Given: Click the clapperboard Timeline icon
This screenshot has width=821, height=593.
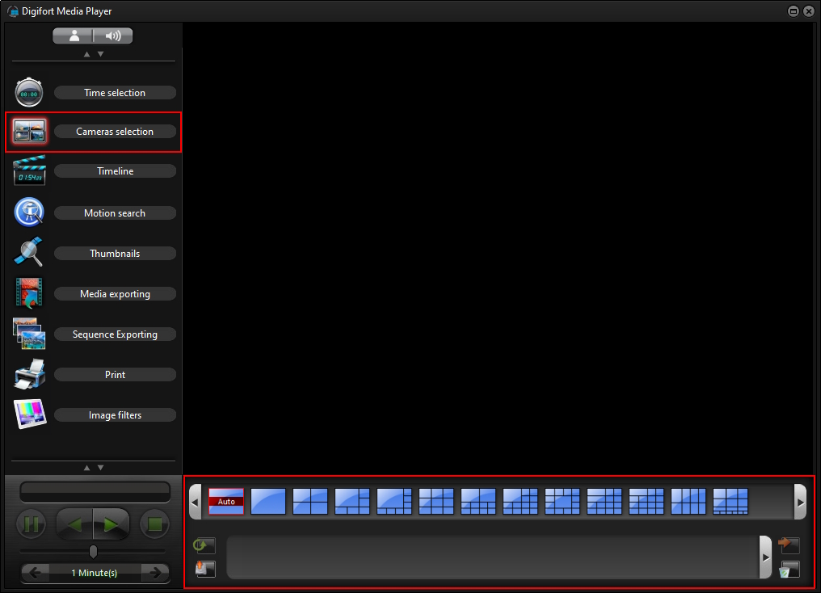Looking at the screenshot, I should click(x=29, y=170).
